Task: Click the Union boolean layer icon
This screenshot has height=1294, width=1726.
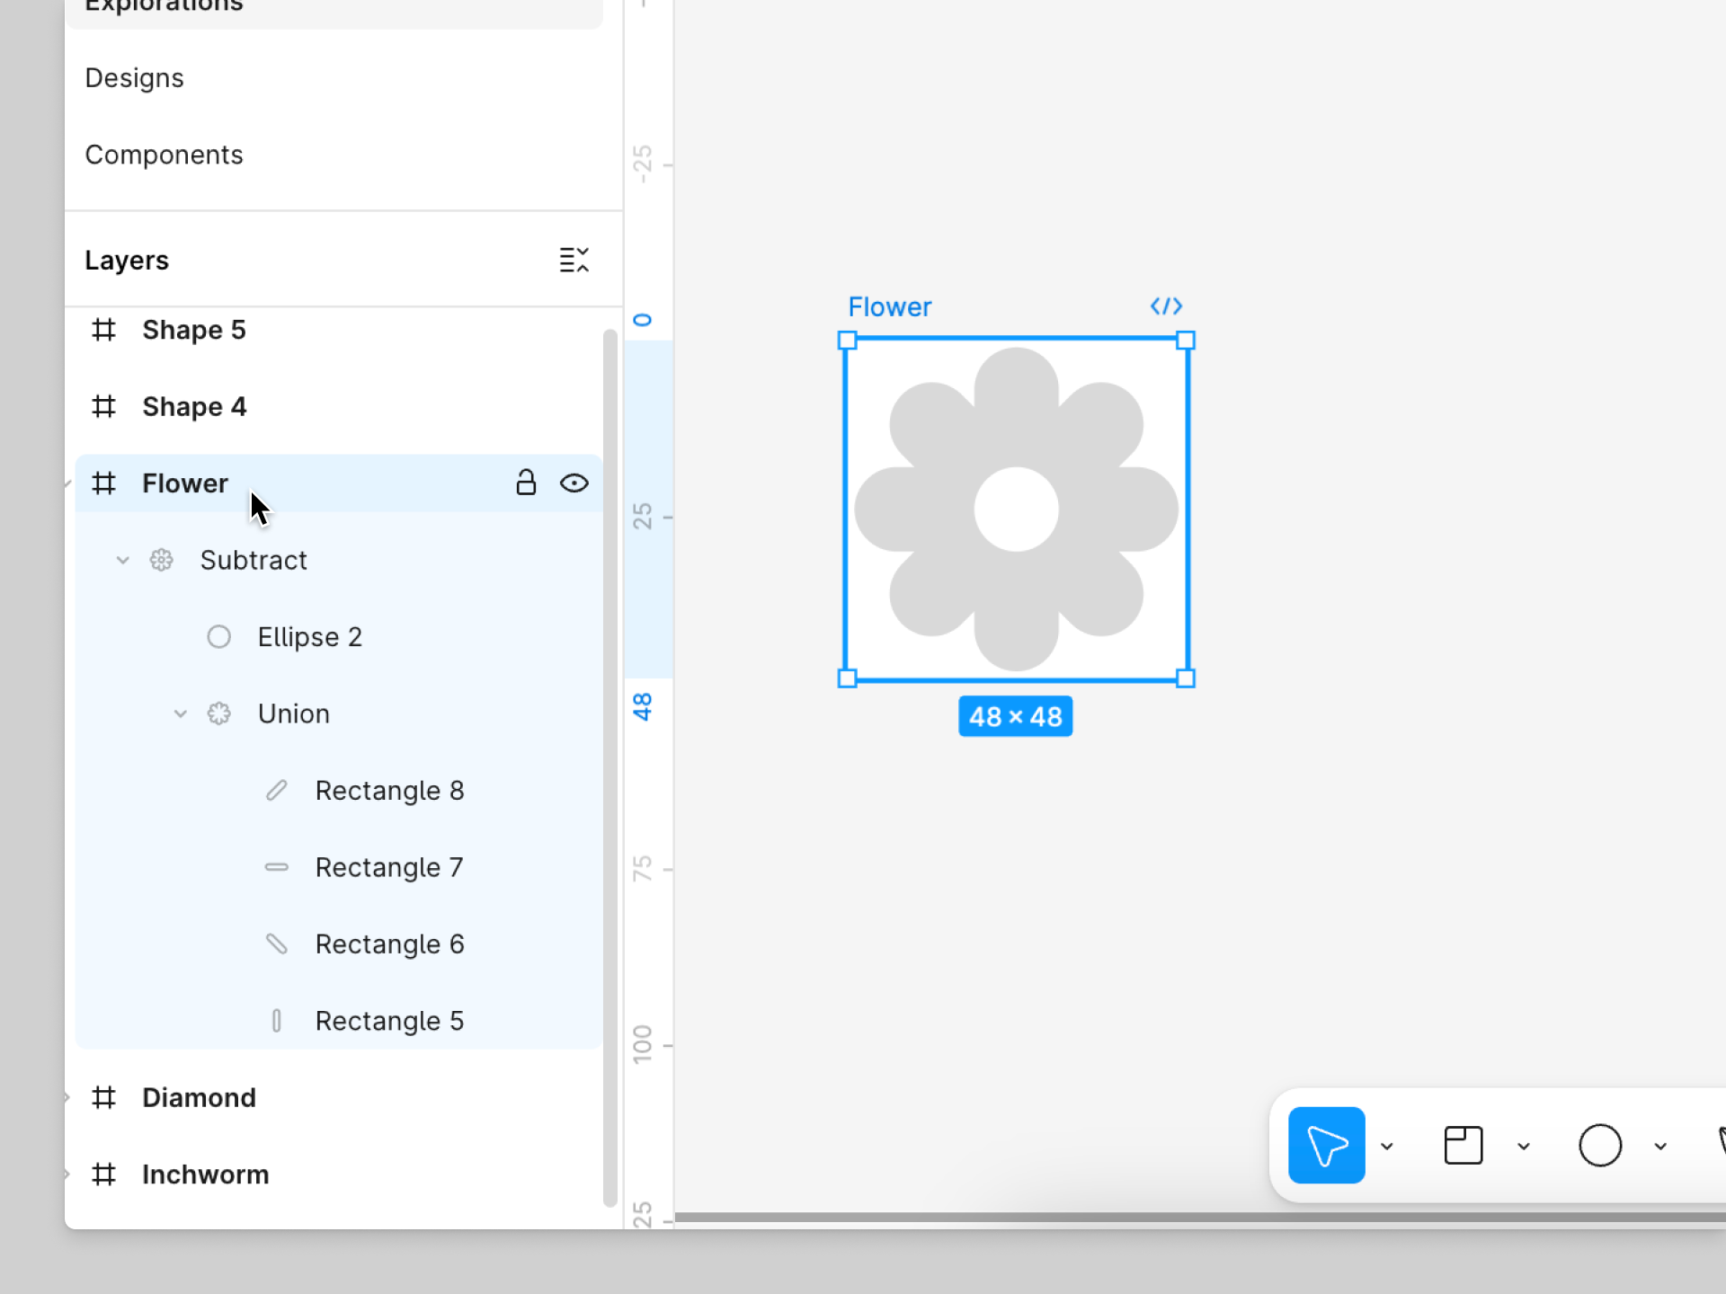Action: point(219,713)
